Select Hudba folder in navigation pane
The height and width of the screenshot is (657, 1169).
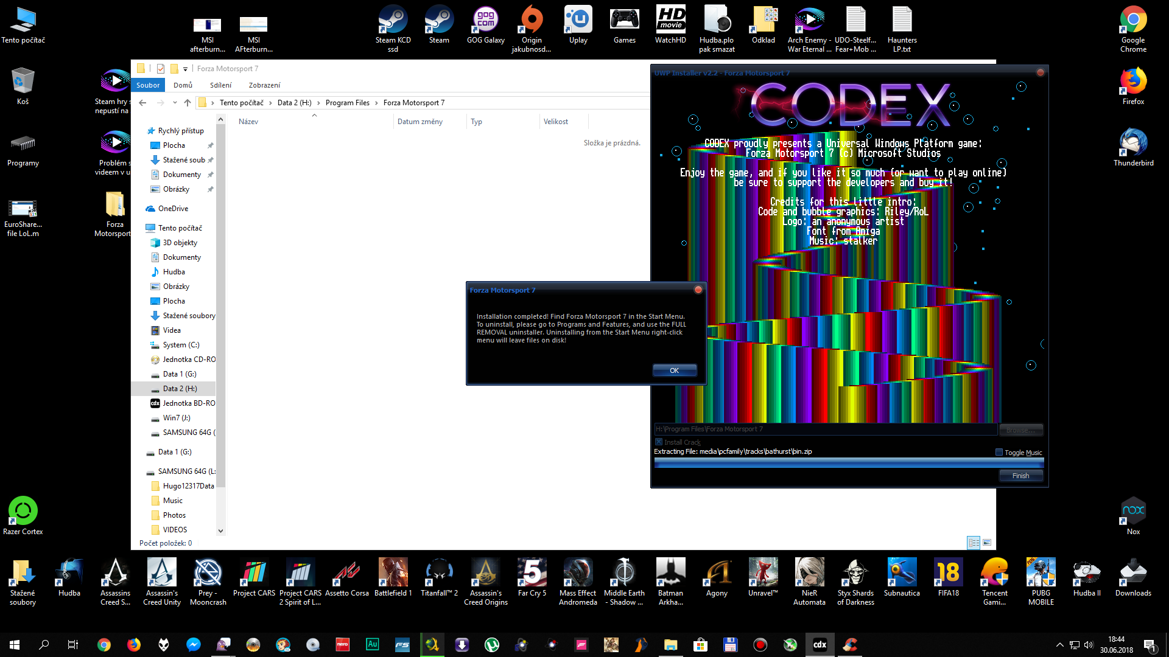[x=174, y=272]
